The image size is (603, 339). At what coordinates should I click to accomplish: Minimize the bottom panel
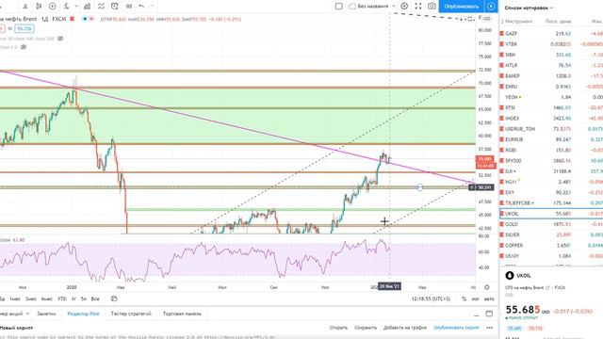(x=477, y=315)
